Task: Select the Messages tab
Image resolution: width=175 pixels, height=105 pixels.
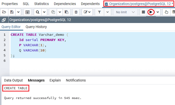Action: tap(36, 80)
